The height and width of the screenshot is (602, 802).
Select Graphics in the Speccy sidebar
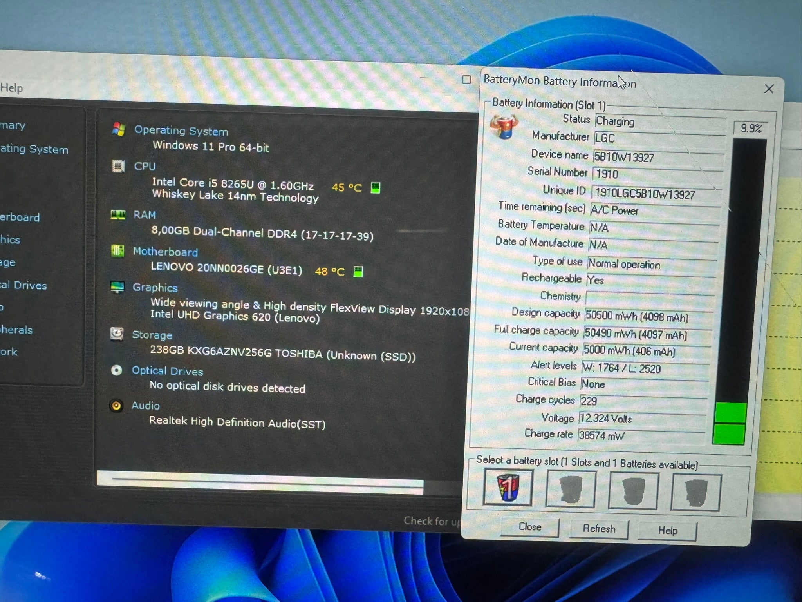point(10,239)
